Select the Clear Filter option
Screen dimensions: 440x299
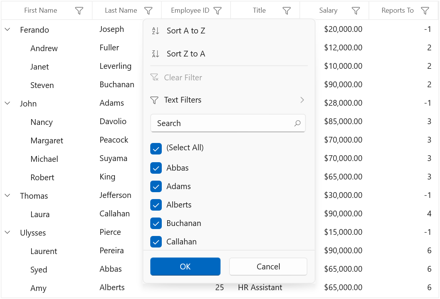pyautogui.click(x=229, y=78)
